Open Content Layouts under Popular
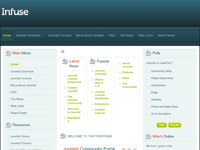The image size is (200, 150). (100, 111)
